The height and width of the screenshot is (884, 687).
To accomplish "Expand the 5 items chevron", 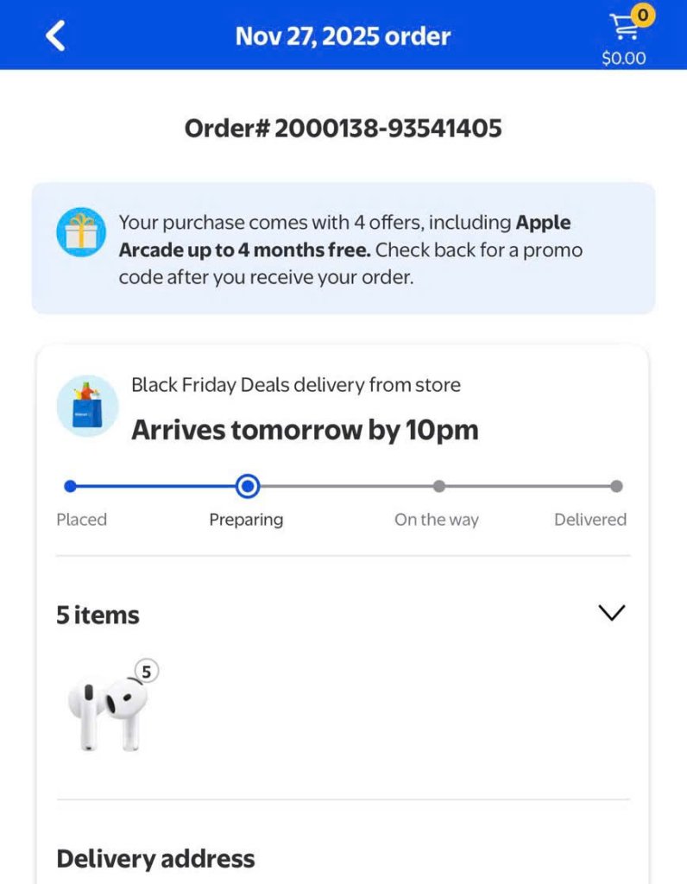I will (611, 613).
